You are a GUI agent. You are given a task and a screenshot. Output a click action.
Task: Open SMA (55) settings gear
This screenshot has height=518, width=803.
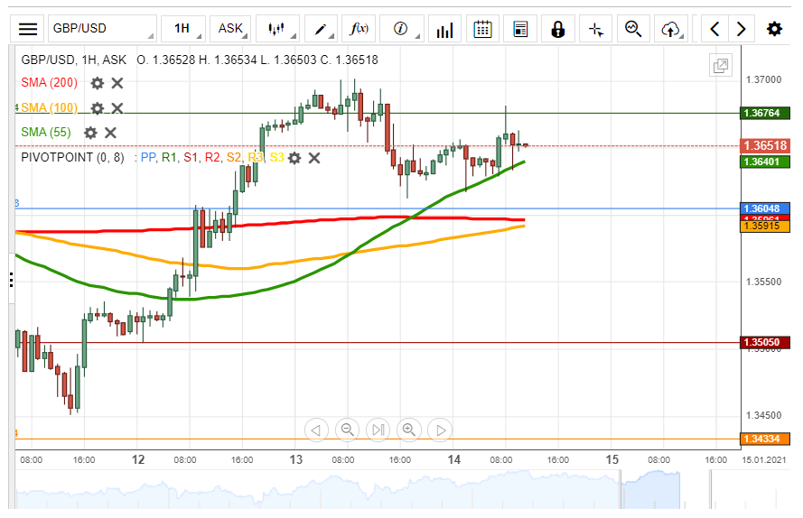coord(90,133)
